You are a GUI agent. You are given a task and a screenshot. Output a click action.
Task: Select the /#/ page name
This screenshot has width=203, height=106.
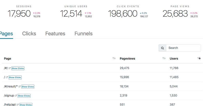[x=6, y=68]
